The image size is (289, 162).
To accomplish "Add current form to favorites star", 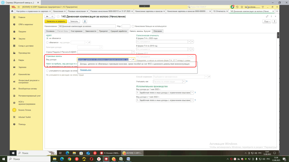I will 58,17.
